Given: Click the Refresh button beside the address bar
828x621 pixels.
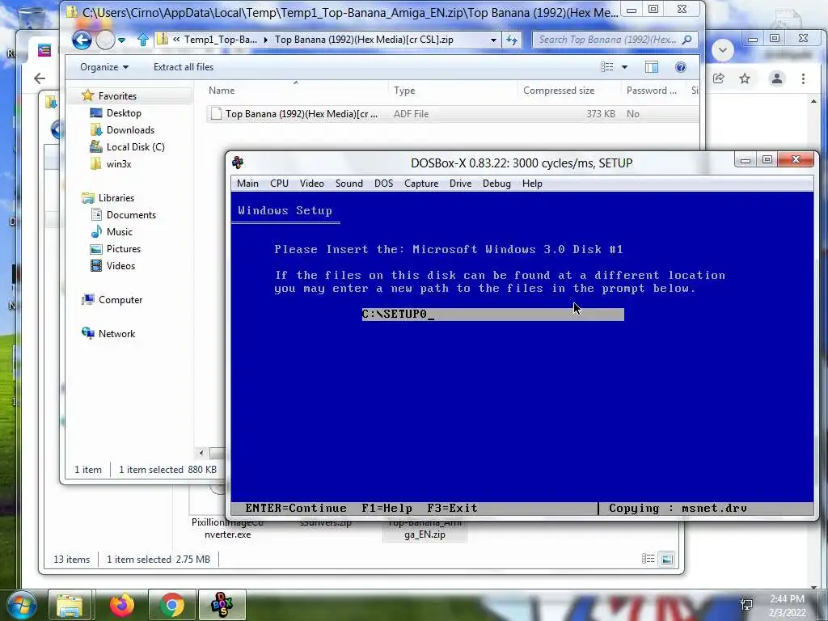Looking at the screenshot, I should pyautogui.click(x=512, y=40).
